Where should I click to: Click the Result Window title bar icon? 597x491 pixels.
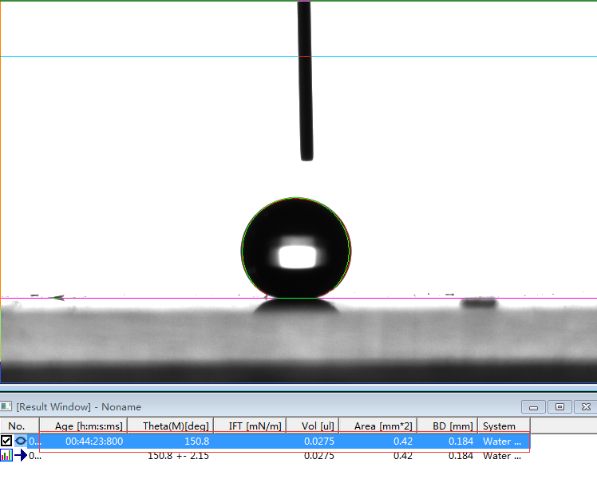click(7, 407)
